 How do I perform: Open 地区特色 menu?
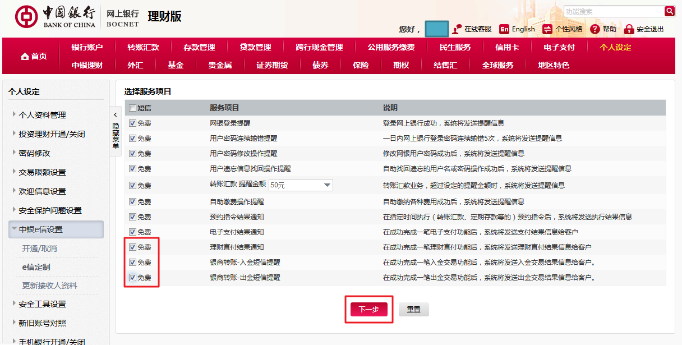tap(554, 65)
